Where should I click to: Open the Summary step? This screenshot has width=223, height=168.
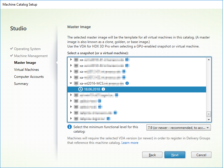(x=21, y=84)
